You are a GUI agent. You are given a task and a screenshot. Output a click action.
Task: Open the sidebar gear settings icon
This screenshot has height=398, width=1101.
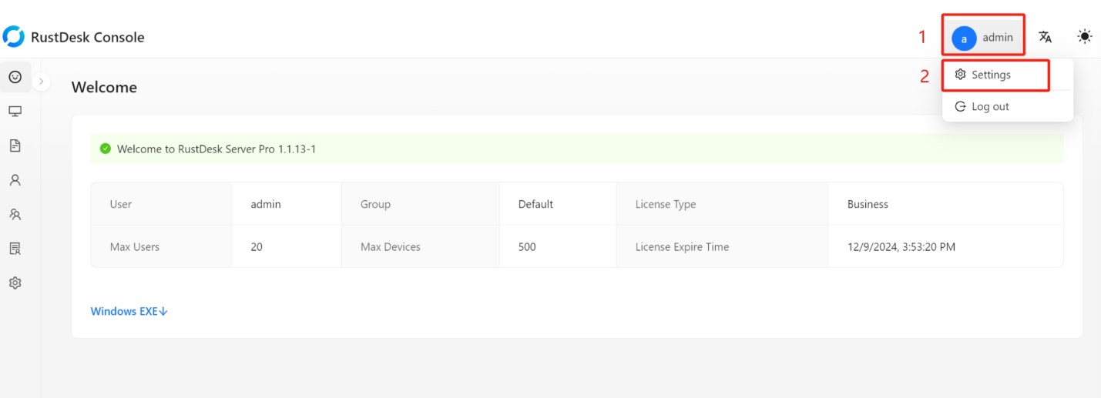pyautogui.click(x=15, y=283)
